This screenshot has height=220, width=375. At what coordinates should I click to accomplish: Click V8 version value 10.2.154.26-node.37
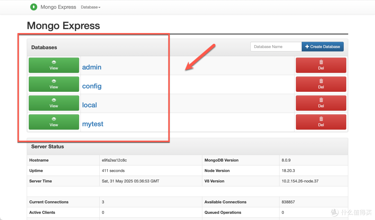(300, 181)
